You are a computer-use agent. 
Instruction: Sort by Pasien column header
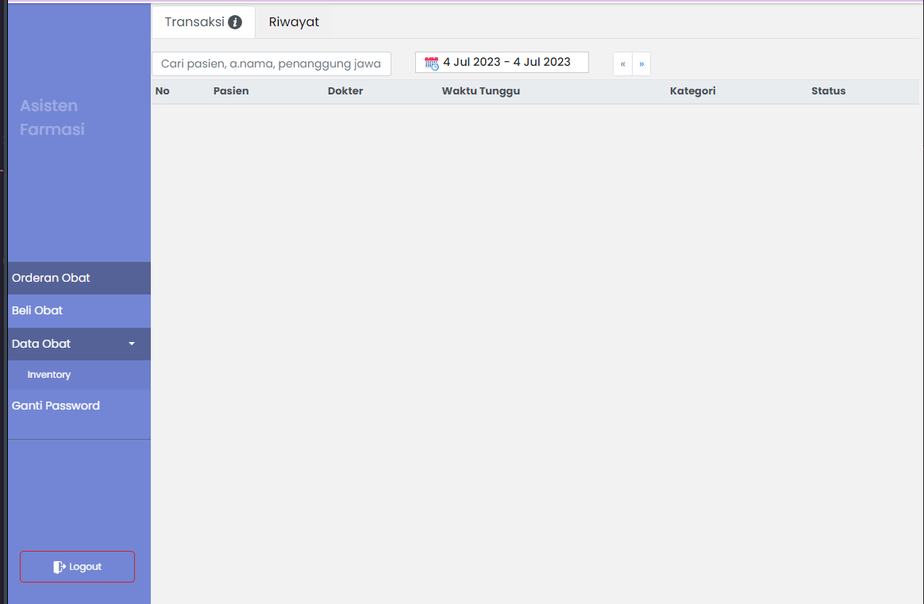(x=231, y=91)
